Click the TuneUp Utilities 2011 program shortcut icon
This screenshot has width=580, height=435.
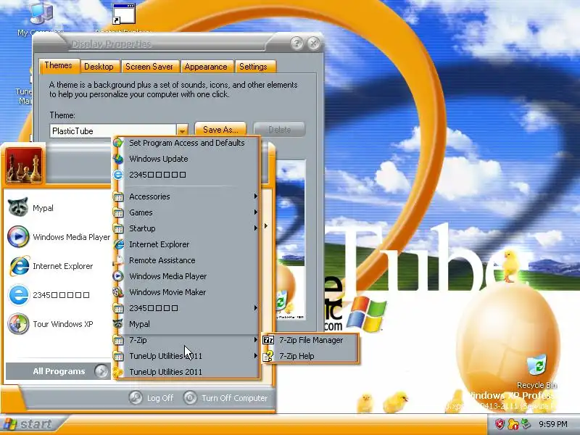[118, 372]
